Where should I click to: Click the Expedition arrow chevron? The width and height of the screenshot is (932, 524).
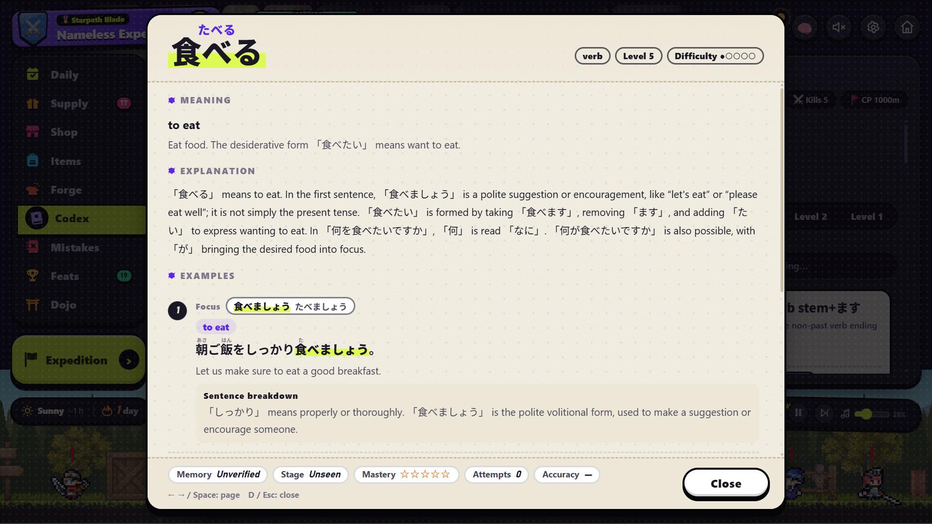point(129,360)
